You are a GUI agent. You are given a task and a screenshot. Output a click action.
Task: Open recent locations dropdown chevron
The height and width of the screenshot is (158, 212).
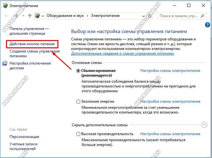[x=23, y=16]
